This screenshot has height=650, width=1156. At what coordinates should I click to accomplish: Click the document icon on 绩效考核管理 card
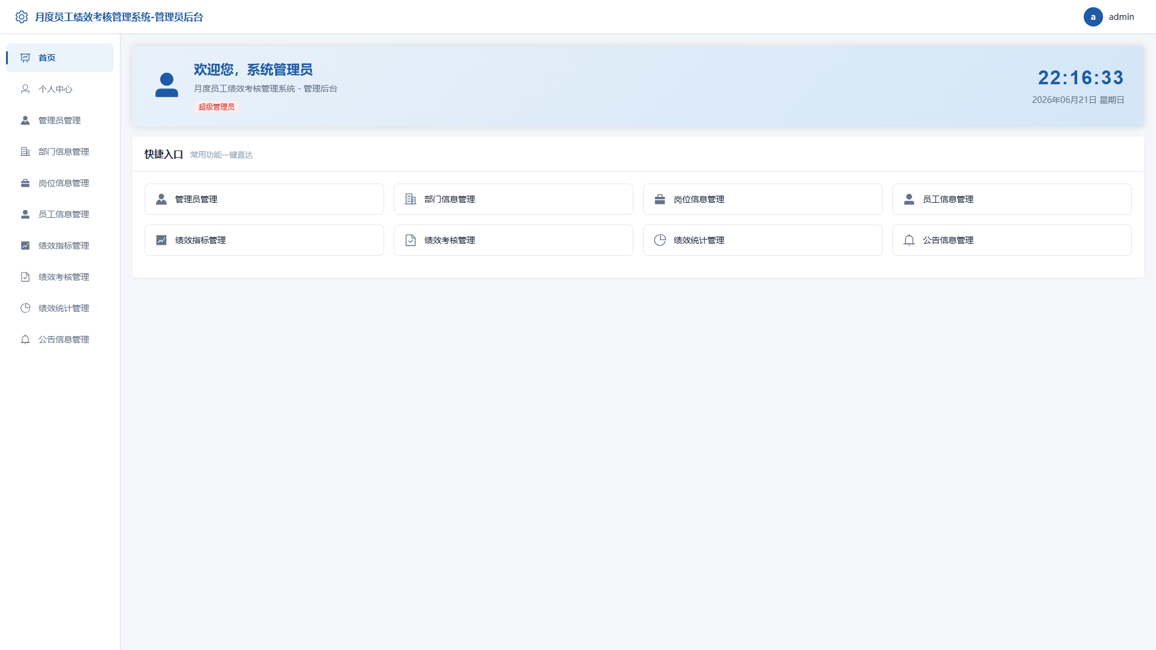[x=411, y=240]
